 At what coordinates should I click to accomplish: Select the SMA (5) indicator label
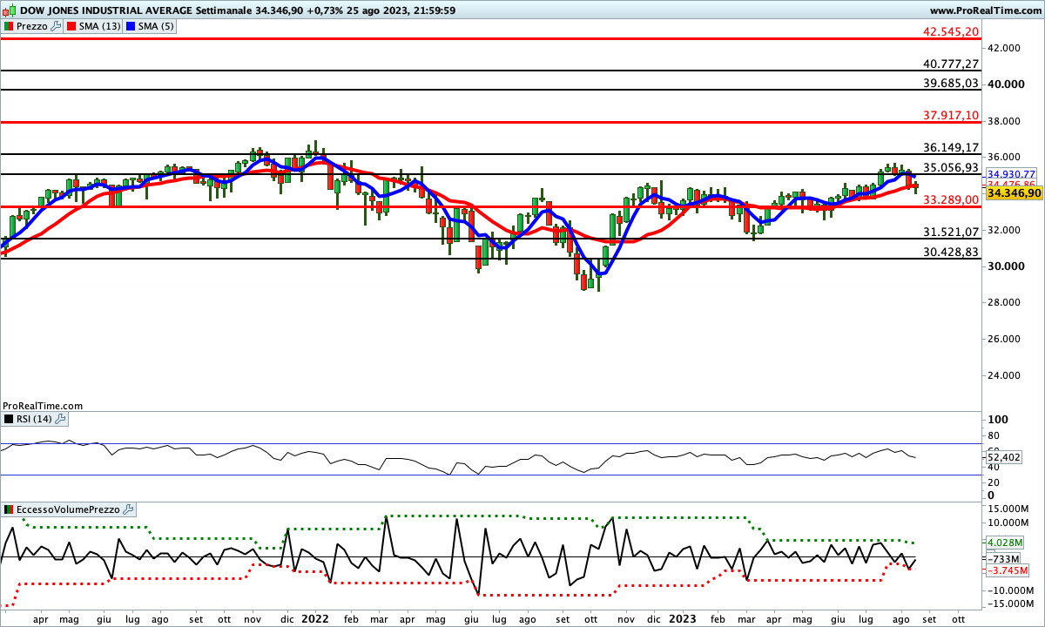pos(157,26)
